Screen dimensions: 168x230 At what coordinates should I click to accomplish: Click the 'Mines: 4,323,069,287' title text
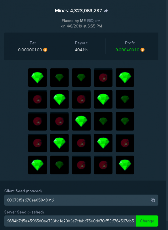[78, 11]
